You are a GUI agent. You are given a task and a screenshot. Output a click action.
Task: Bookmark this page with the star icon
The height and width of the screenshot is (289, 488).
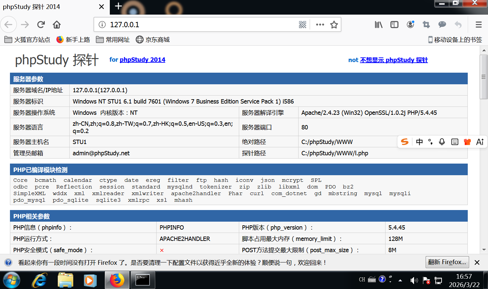(x=334, y=25)
